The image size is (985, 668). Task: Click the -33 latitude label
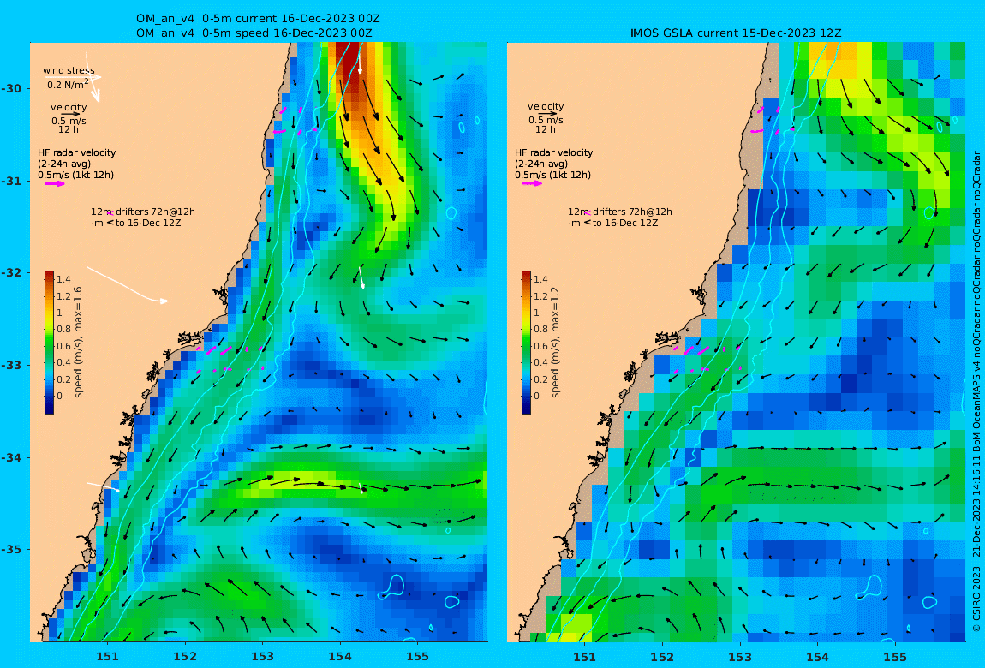pos(10,365)
